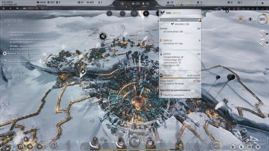269x151 pixels.
Task: Select 'Research Carrion Coal Liquefaction' task
Action: click(x=24, y=53)
